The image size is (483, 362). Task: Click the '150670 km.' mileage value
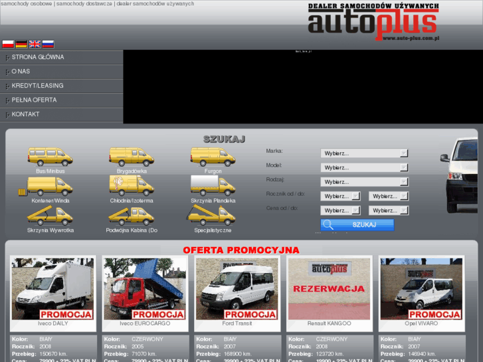click(x=53, y=354)
